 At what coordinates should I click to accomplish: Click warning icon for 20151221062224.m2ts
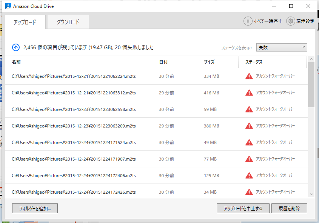tap(249, 76)
